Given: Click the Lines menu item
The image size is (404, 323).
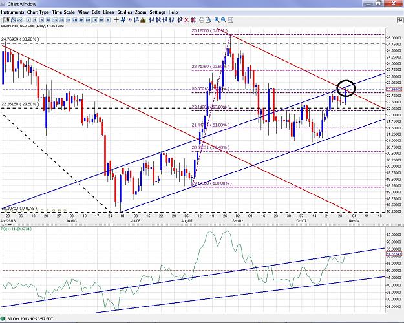Looking at the screenshot, I should point(108,12).
